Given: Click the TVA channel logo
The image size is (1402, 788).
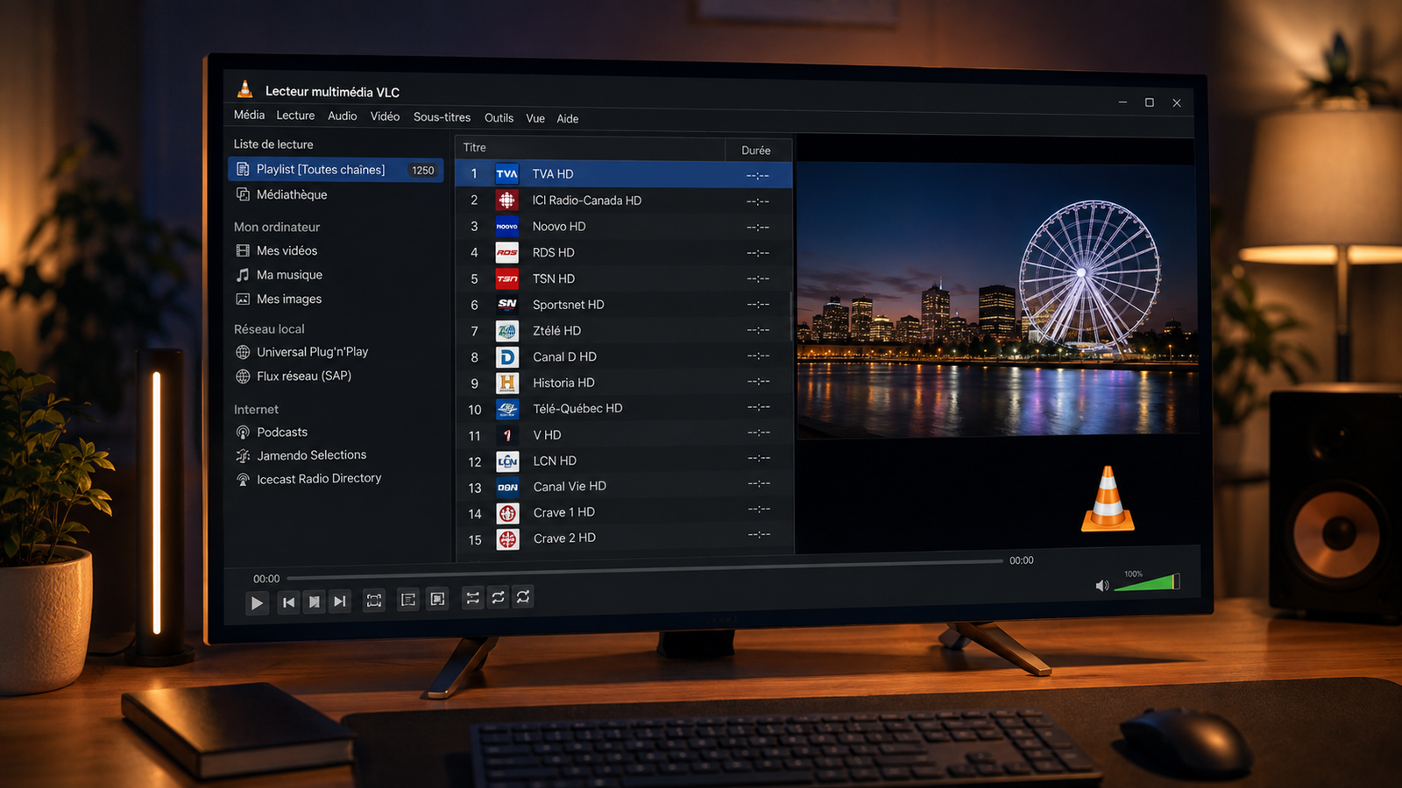Looking at the screenshot, I should pos(506,174).
